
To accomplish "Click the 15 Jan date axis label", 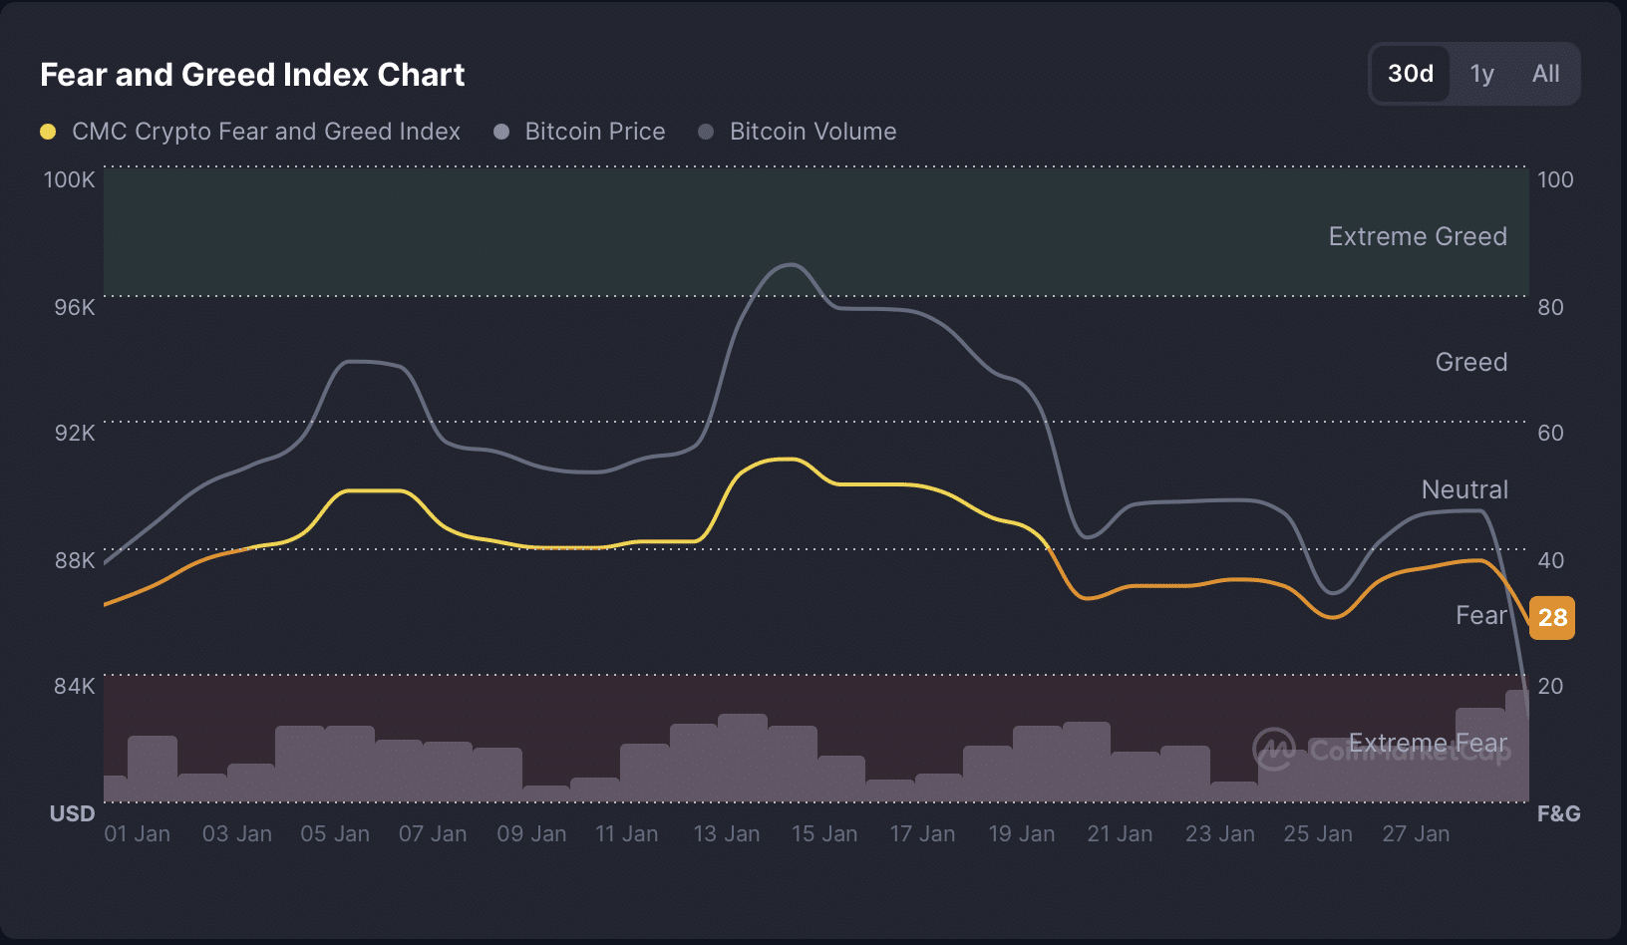I will click(x=823, y=833).
